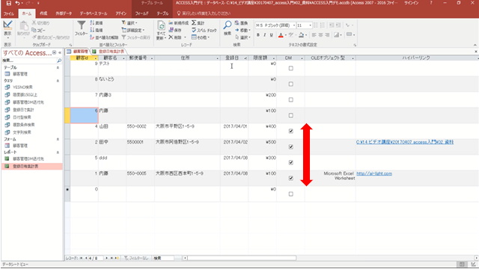Click the ? help icon in title bar
479x269 pixels.
pyautogui.click(x=431, y=3)
